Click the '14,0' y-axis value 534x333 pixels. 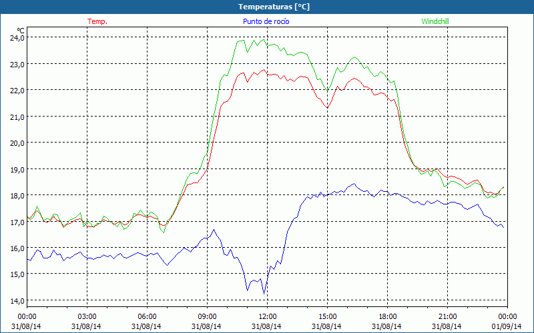(17, 301)
